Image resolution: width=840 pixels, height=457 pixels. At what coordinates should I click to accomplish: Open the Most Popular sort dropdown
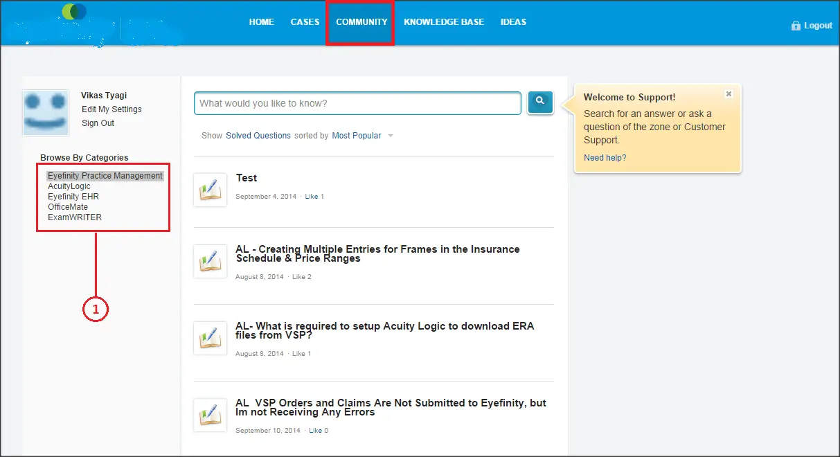coord(358,135)
